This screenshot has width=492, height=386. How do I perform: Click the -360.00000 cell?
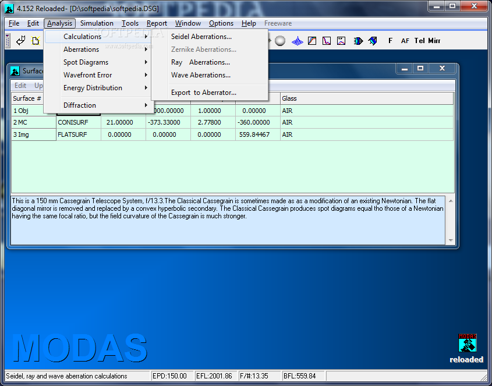(x=258, y=122)
